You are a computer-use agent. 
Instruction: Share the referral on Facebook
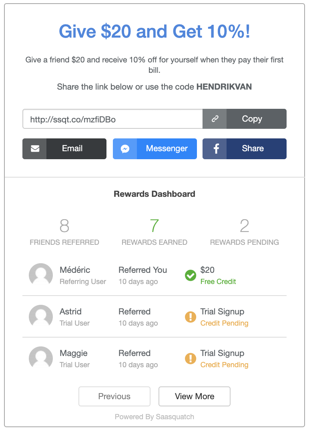(x=253, y=149)
